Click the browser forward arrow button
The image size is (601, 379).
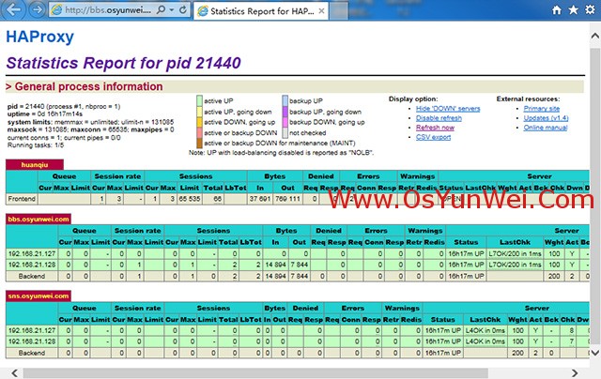coord(37,9)
